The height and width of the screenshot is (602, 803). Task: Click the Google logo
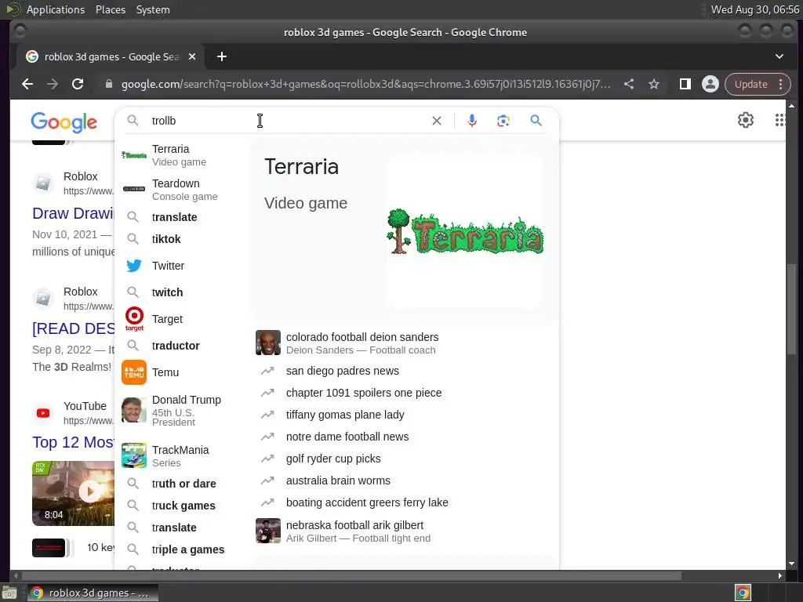point(64,122)
